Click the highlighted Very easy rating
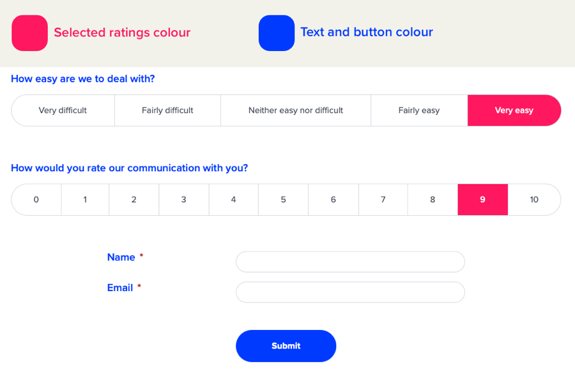Image resolution: width=575 pixels, height=376 pixels. (514, 110)
